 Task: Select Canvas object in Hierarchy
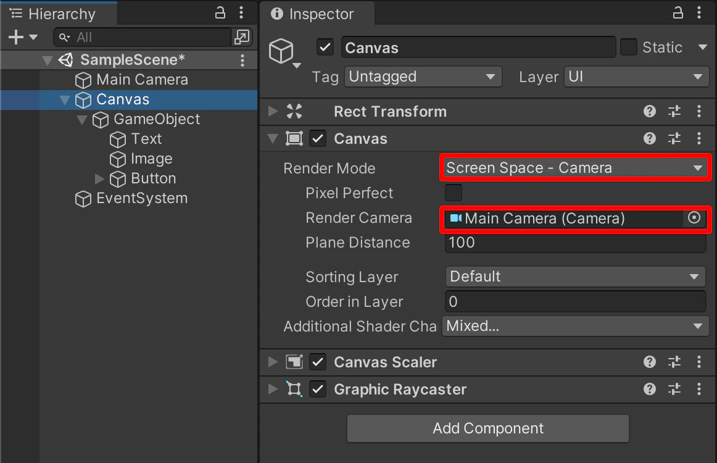tap(123, 99)
